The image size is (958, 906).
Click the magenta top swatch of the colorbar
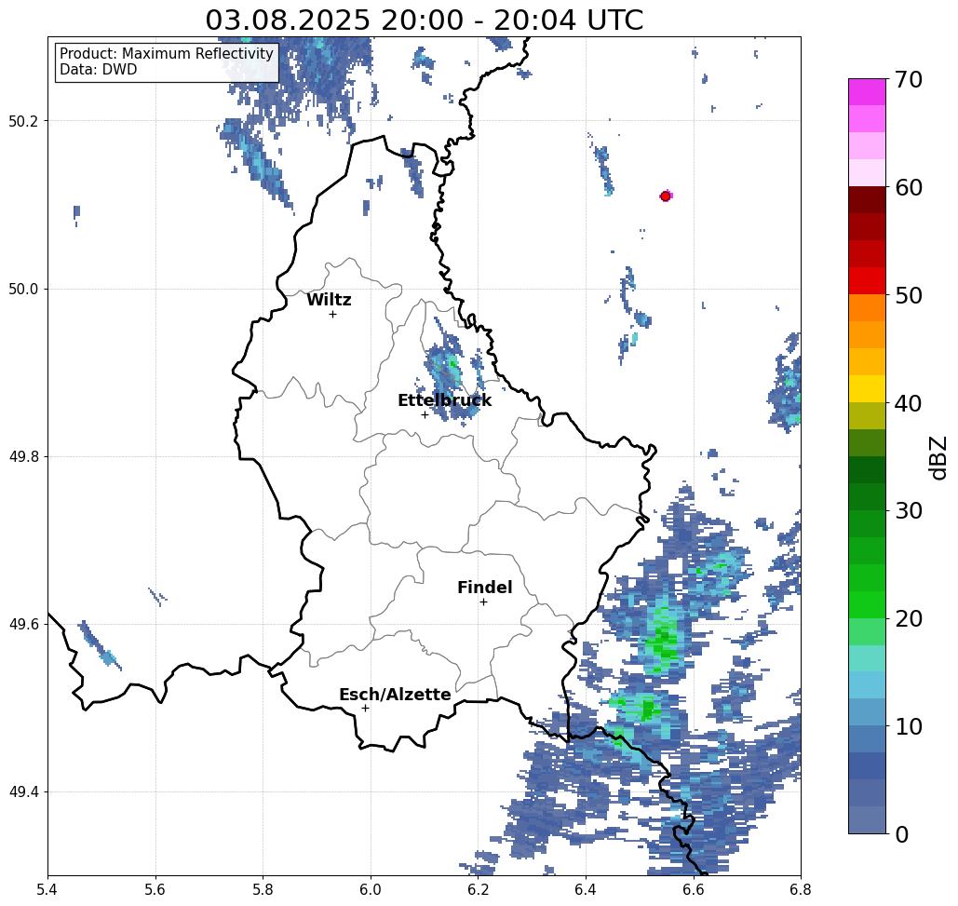point(867,92)
